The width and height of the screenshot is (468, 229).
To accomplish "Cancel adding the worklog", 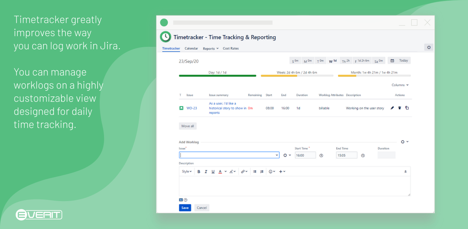I will coord(202,208).
